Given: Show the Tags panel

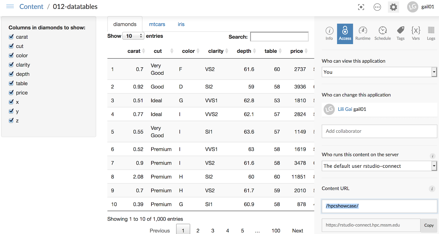Looking at the screenshot, I should pyautogui.click(x=401, y=34).
